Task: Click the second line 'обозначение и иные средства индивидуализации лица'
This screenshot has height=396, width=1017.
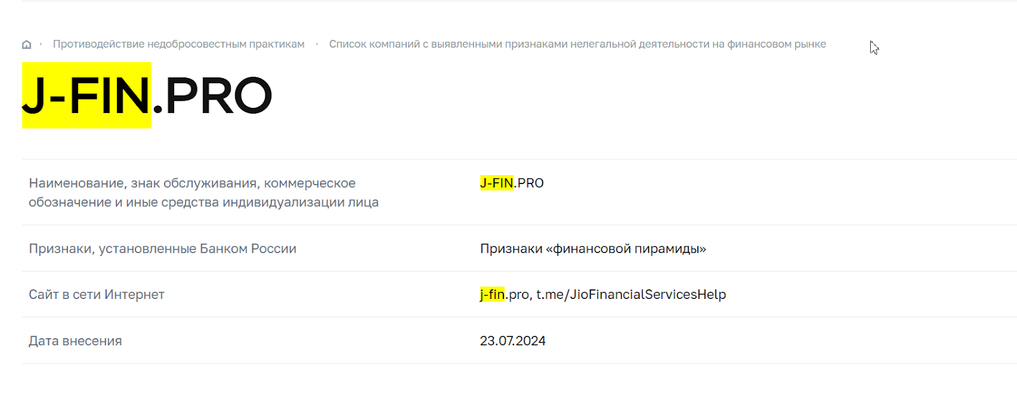Action: 203,202
